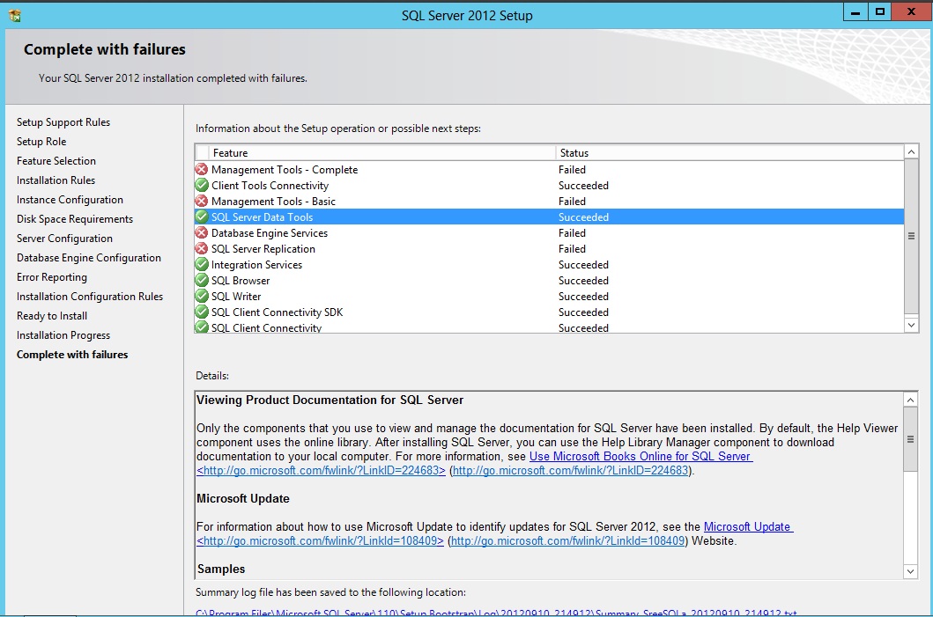Open the Use Microsoft Books Online link
The height and width of the screenshot is (617, 933).
[x=640, y=457]
